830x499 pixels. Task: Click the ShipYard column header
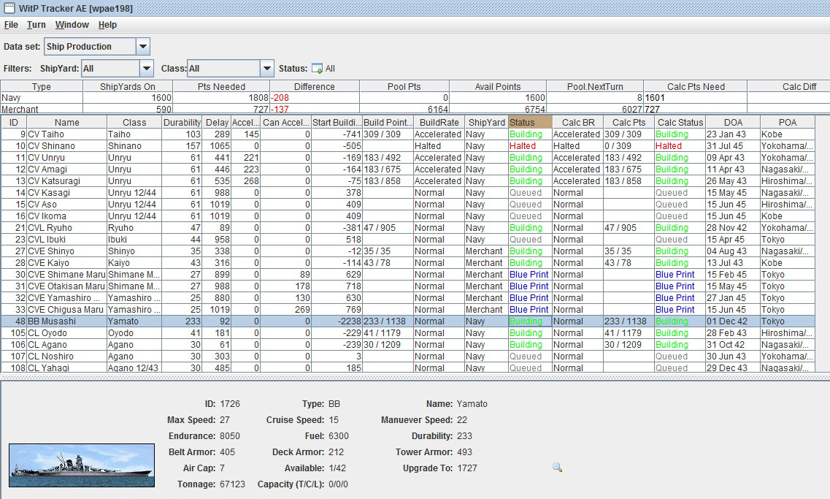pyautogui.click(x=486, y=122)
